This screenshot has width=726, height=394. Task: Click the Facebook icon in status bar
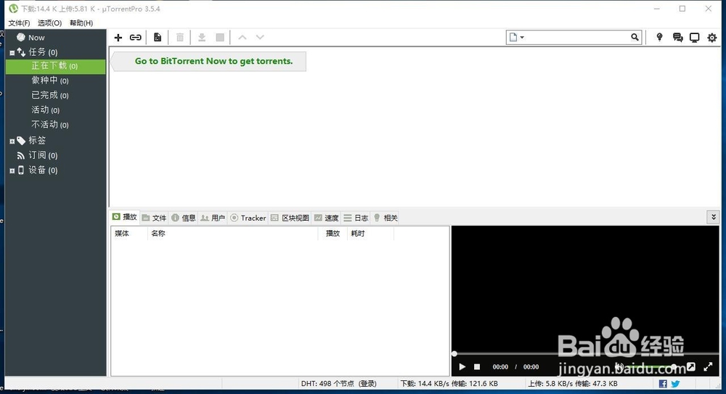click(x=663, y=383)
